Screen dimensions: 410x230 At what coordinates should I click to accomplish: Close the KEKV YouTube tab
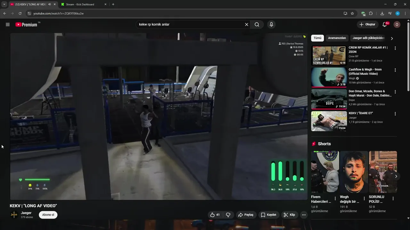[55, 4]
